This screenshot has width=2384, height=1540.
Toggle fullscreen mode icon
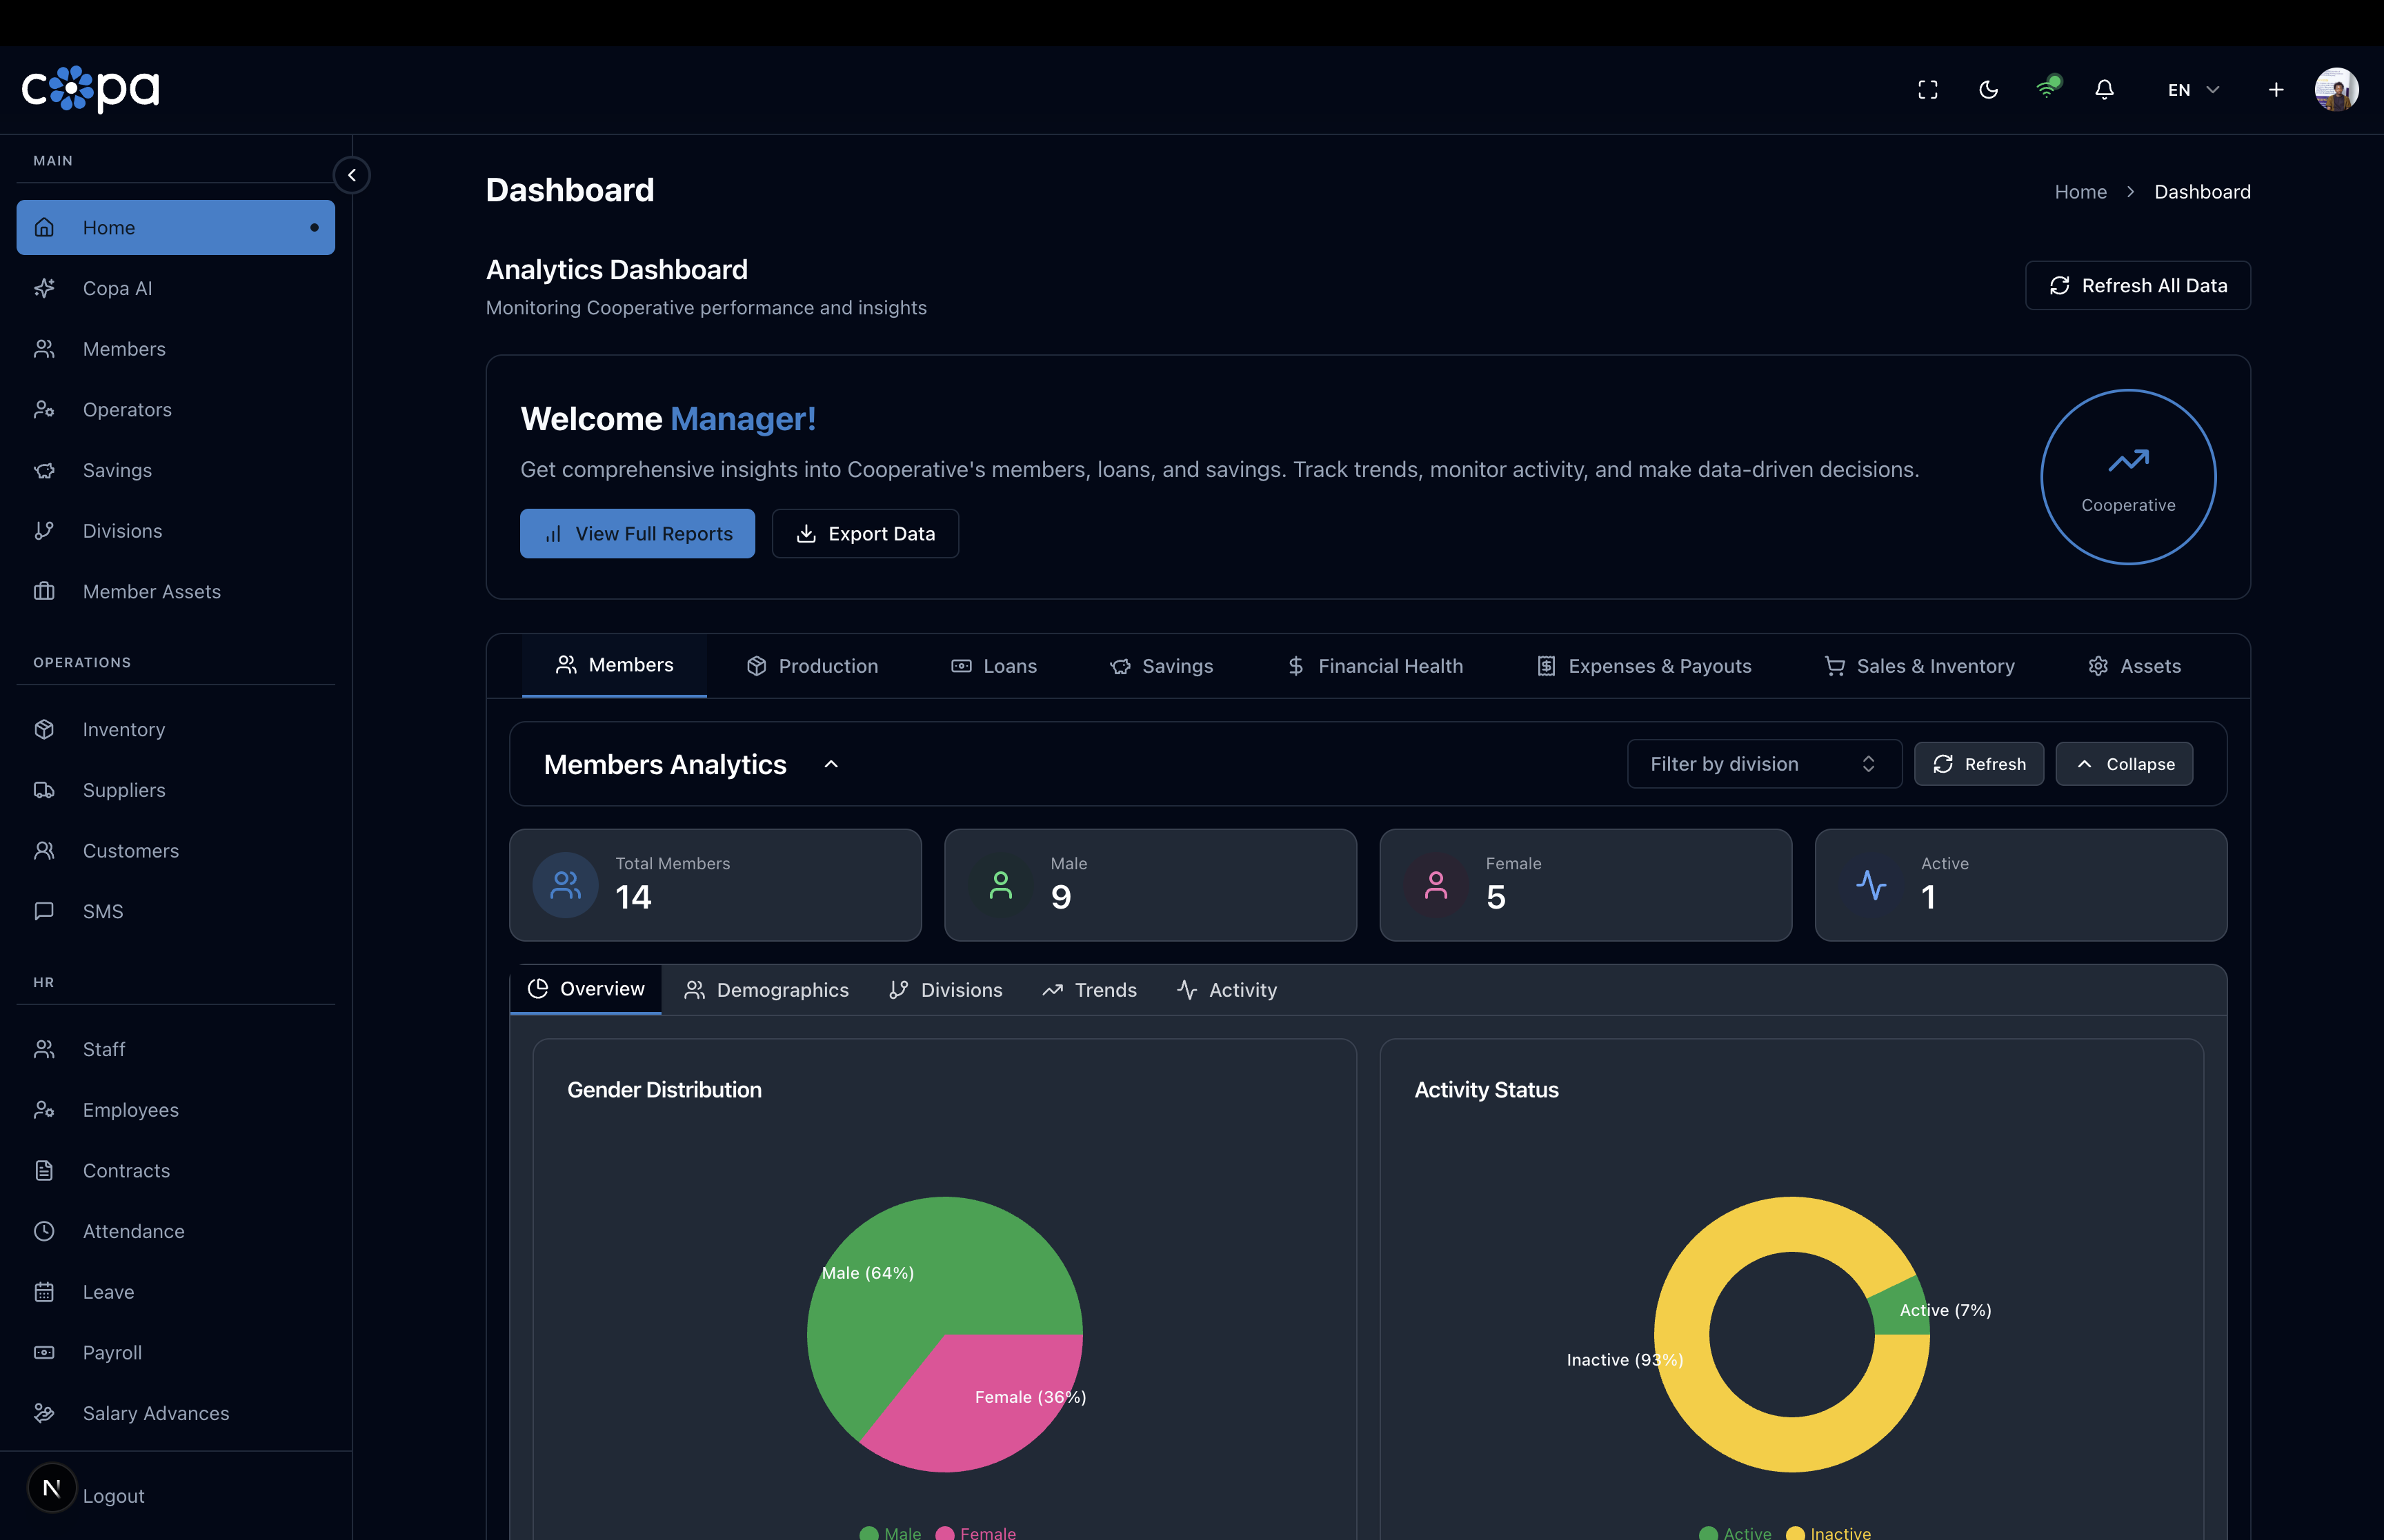1928,90
